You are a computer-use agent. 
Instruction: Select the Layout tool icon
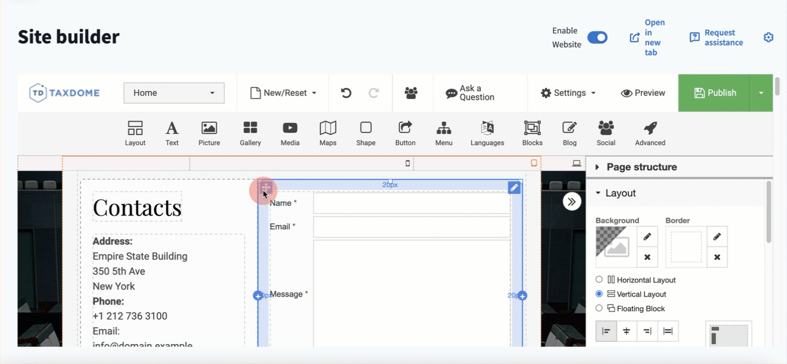tap(135, 133)
